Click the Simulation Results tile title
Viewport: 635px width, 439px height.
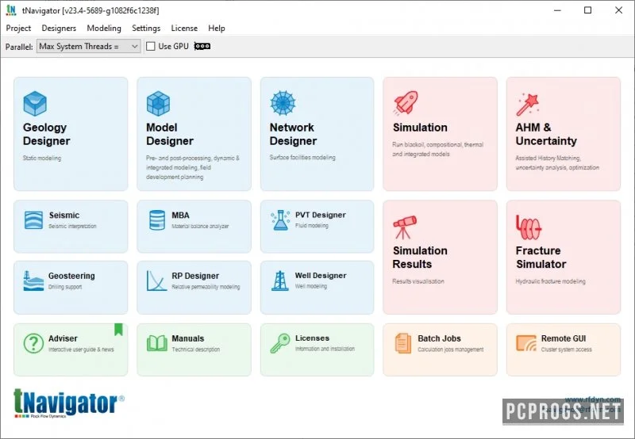coord(420,257)
